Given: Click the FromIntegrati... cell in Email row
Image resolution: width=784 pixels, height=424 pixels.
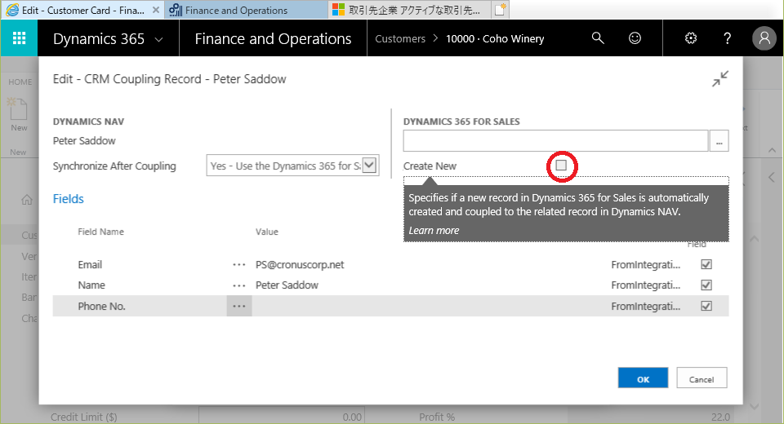Looking at the screenshot, I should (645, 265).
